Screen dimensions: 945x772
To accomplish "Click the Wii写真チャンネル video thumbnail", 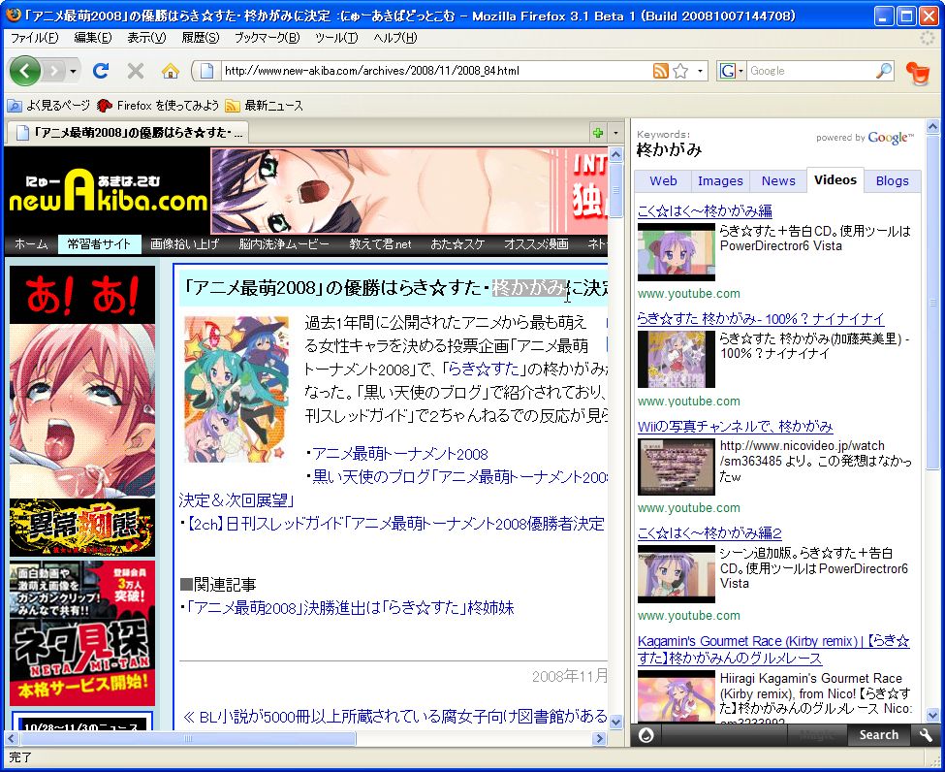I will pos(677,466).
